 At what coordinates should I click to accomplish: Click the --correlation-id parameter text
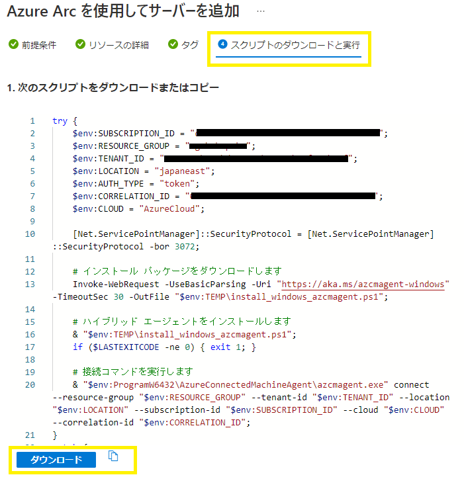point(93,423)
